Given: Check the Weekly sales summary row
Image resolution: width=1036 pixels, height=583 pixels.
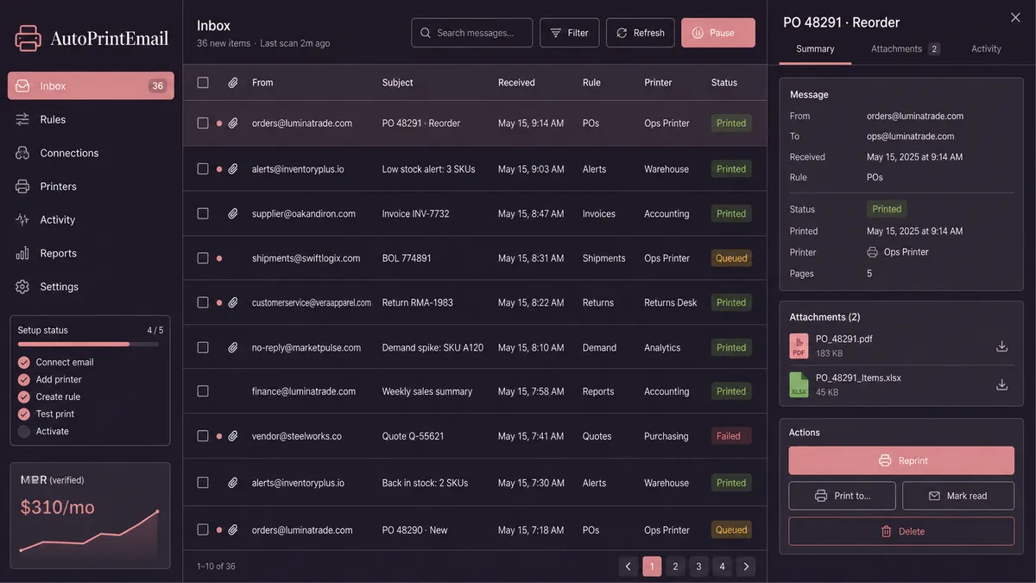Looking at the screenshot, I should click(x=203, y=391).
